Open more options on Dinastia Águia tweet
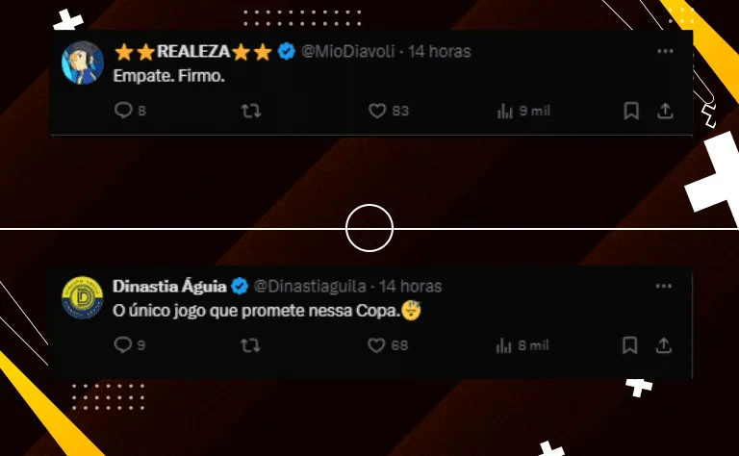The width and height of the screenshot is (739, 456). [x=665, y=286]
